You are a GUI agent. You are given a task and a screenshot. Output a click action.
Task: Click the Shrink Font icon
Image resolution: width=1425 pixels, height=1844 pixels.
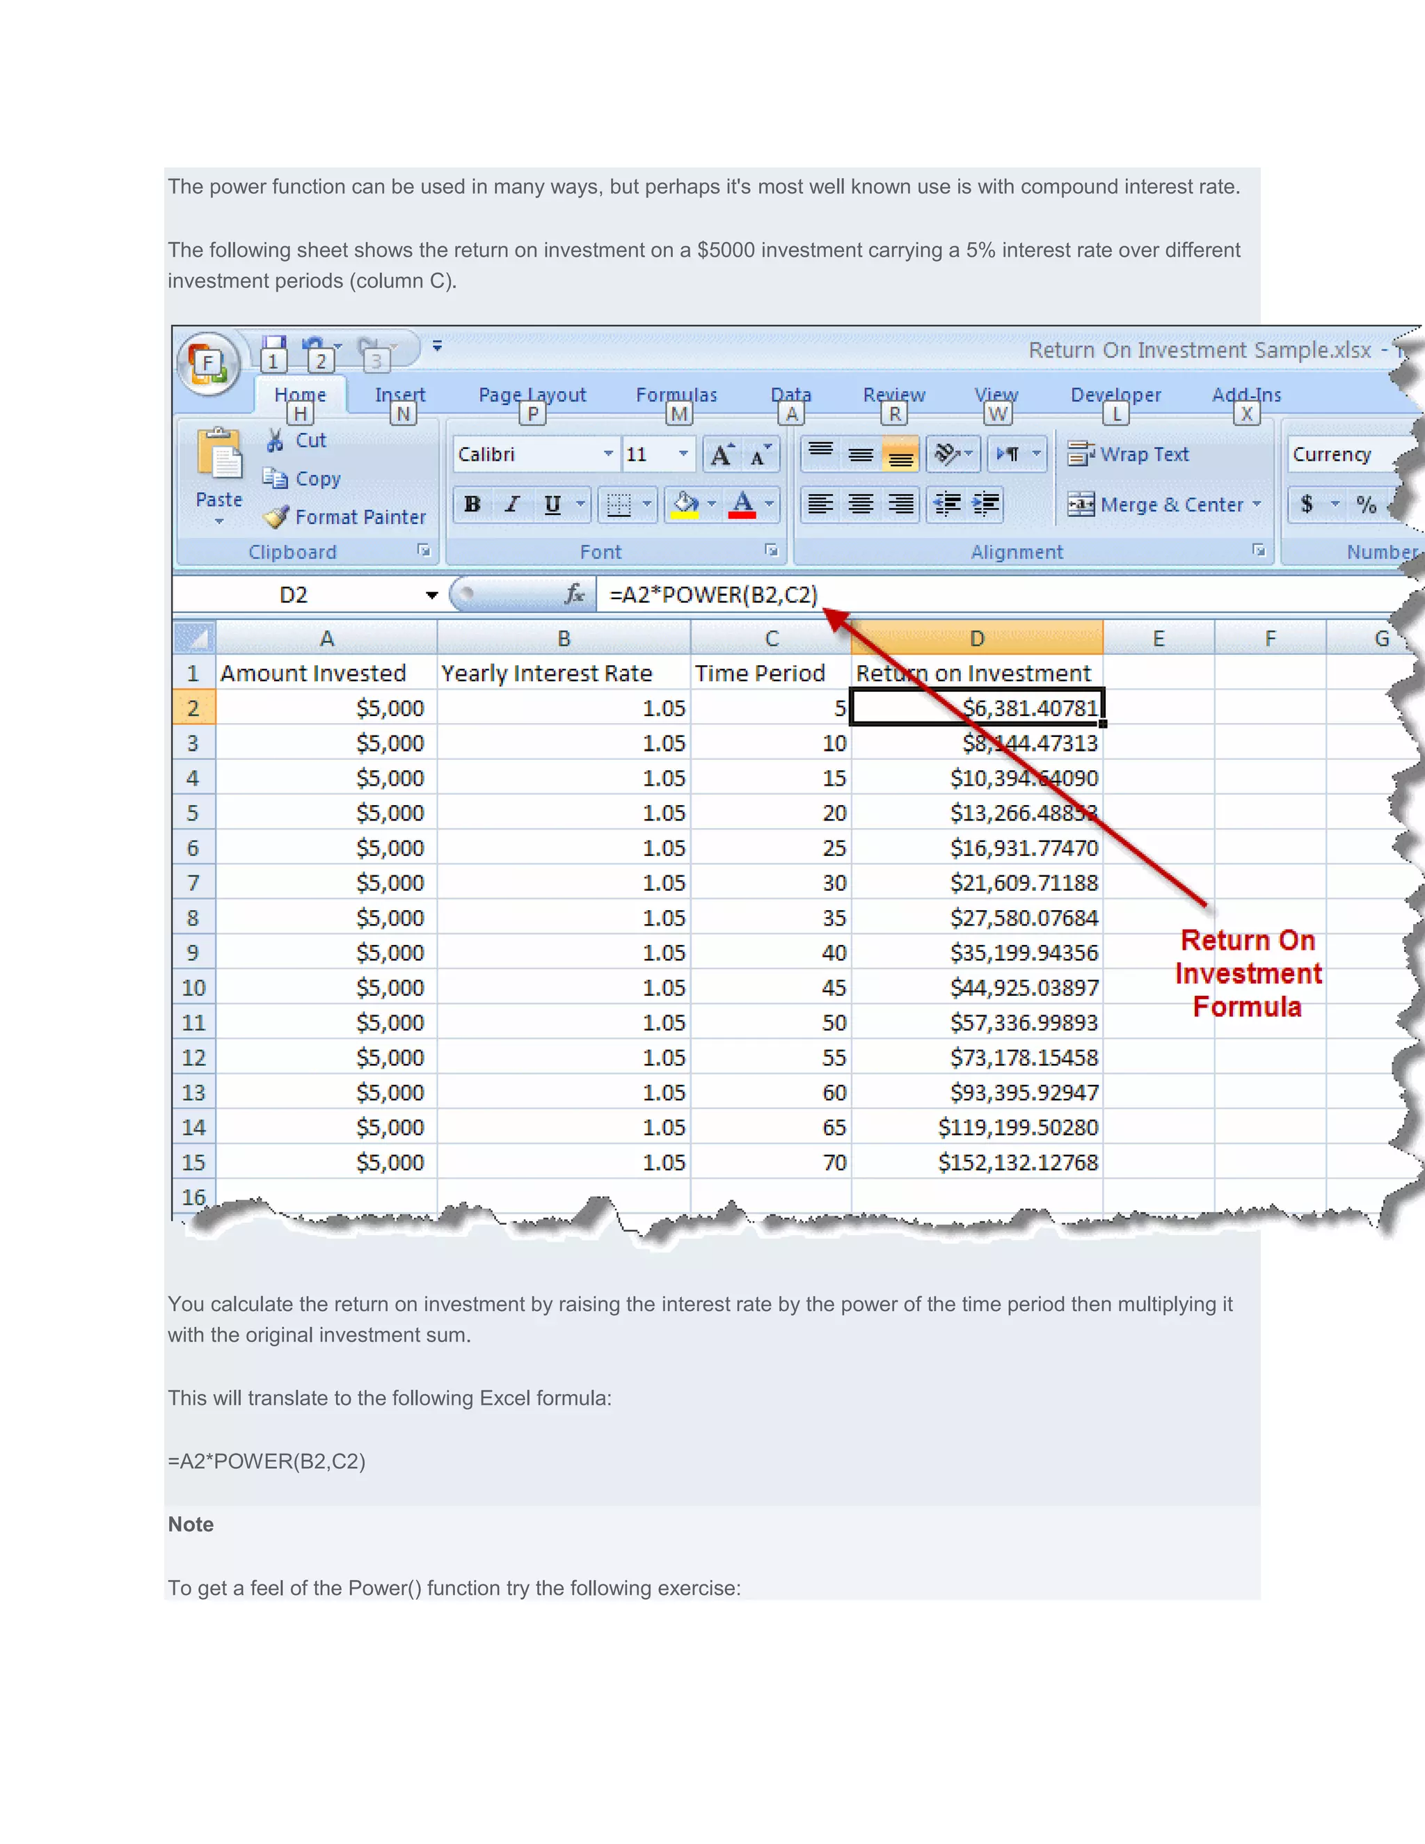click(760, 454)
